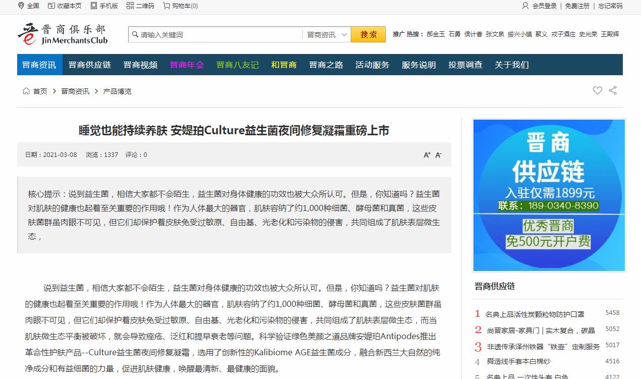
Task: Click hot search term 石勇
Action: point(455,34)
